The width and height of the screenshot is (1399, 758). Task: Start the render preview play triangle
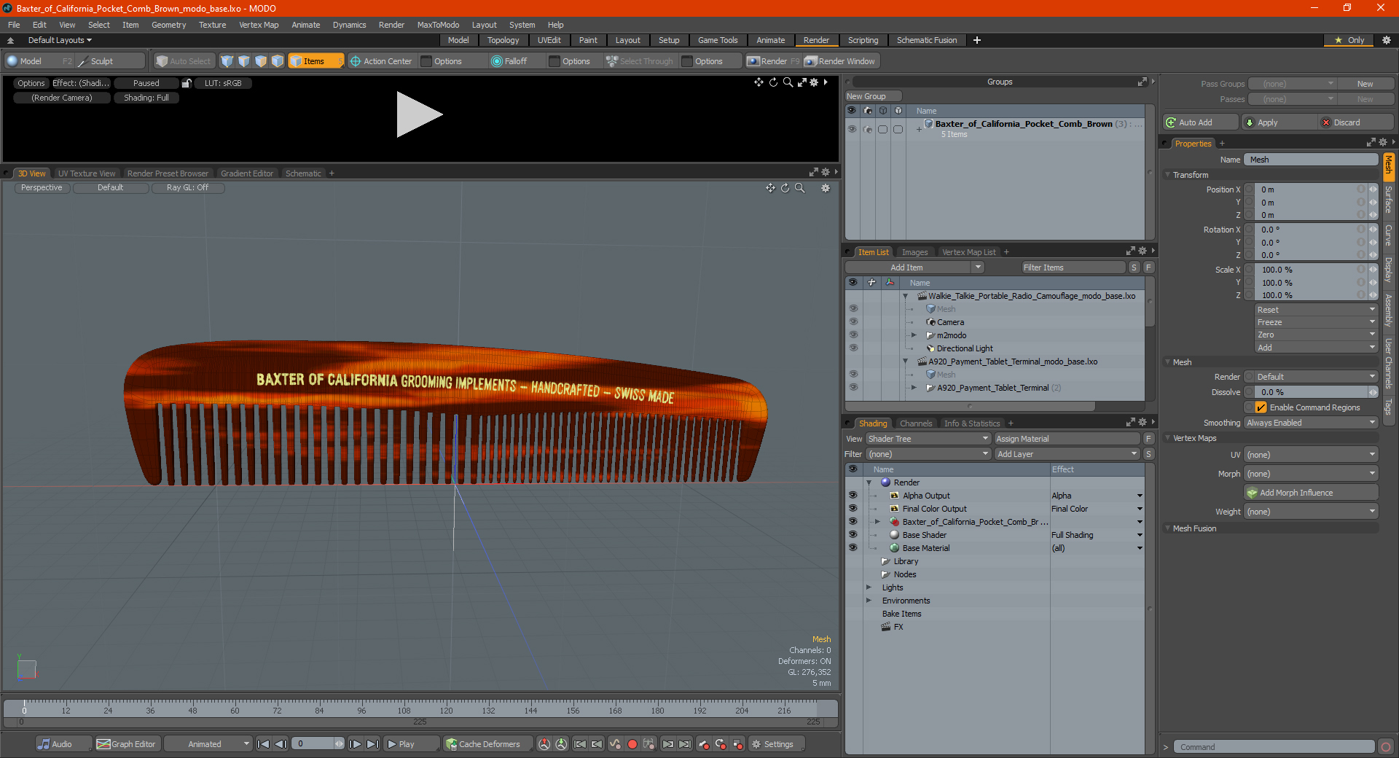pos(419,114)
